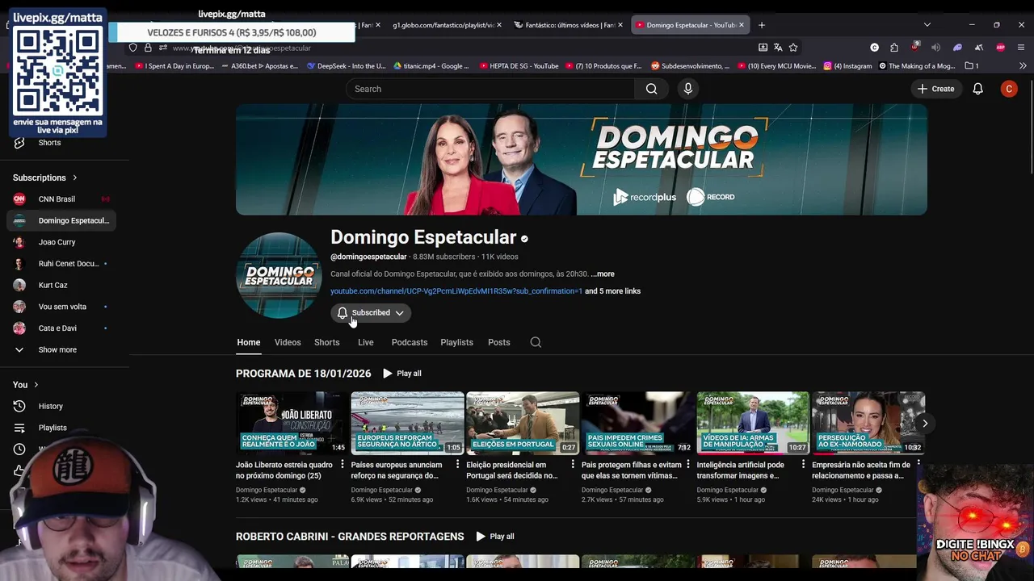Focus the YouTube search field

pos(491,89)
